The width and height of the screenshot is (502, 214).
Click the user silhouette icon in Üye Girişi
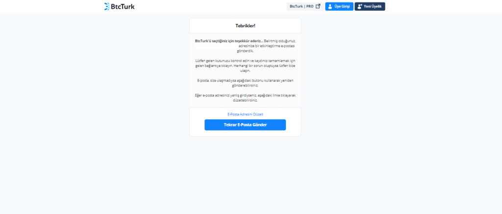click(x=330, y=6)
